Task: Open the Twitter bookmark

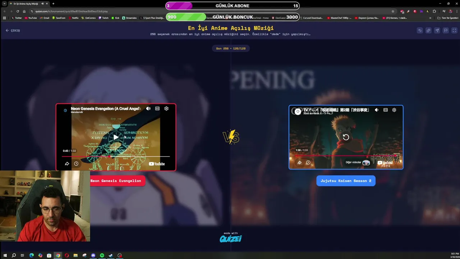Action: pos(17,18)
